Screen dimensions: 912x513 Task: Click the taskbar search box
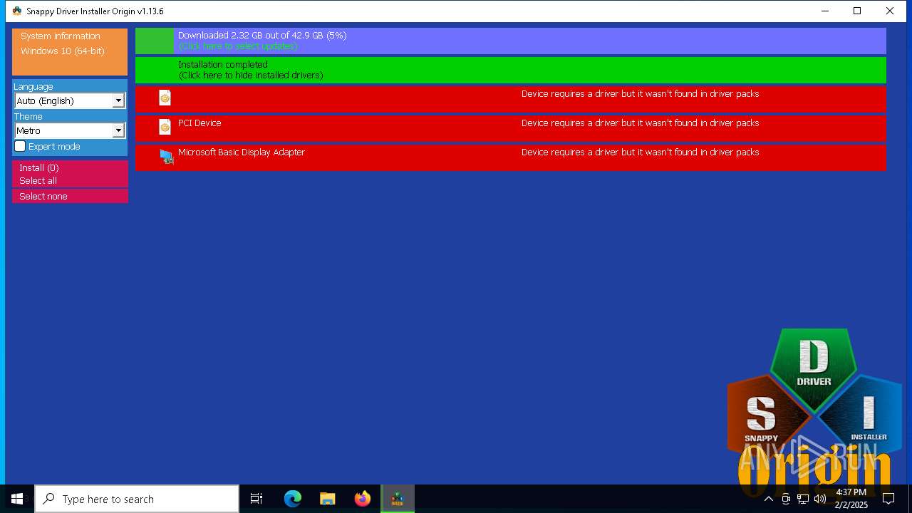pyautogui.click(x=137, y=499)
